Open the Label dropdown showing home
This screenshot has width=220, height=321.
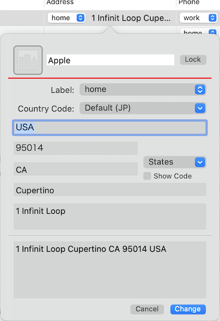coord(143,90)
